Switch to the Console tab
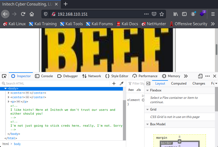218x147 pixels. click(44, 76)
